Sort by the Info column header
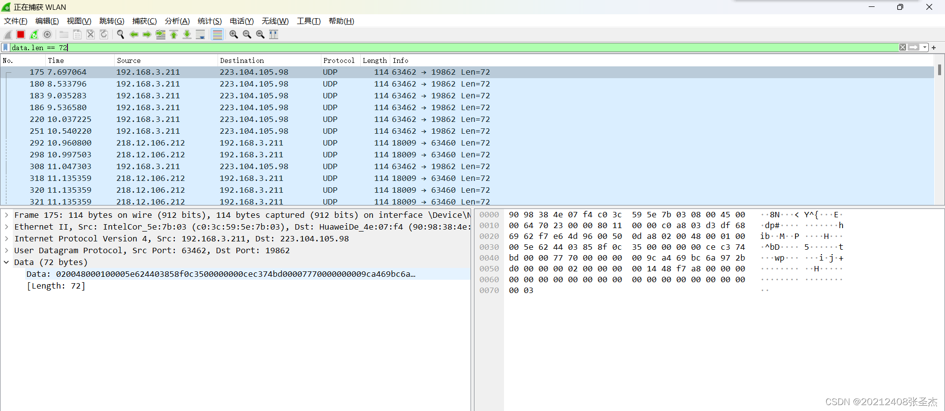Image resolution: width=945 pixels, height=411 pixels. click(662, 60)
